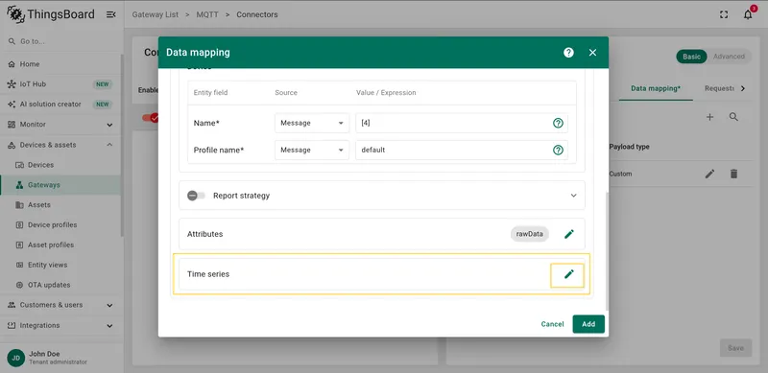768x373 pixels.
Task: Toggle the Report strategy switch
Action: [x=196, y=196]
